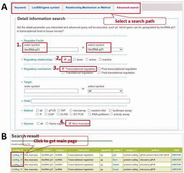The height and width of the screenshot is (173, 184).
Task: Enable Translational regulation checkbox
Action: pyautogui.click(x=63, y=73)
